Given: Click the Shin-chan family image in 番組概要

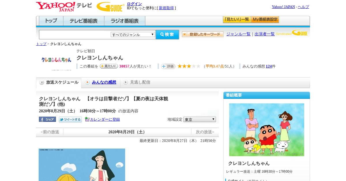Looking at the screenshot, I should click(267, 130).
